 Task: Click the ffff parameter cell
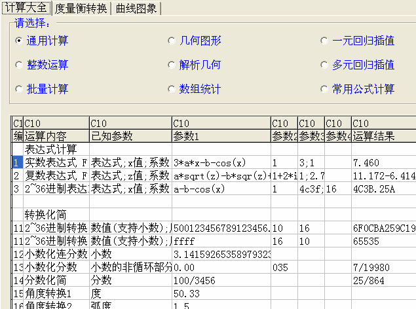point(221,241)
